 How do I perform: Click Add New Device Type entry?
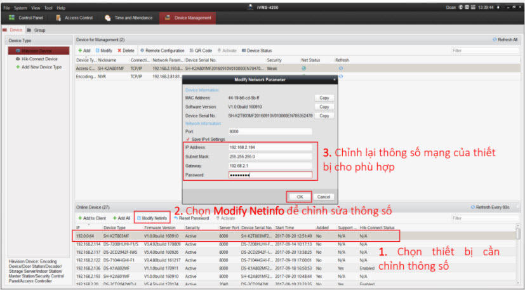click(41, 67)
